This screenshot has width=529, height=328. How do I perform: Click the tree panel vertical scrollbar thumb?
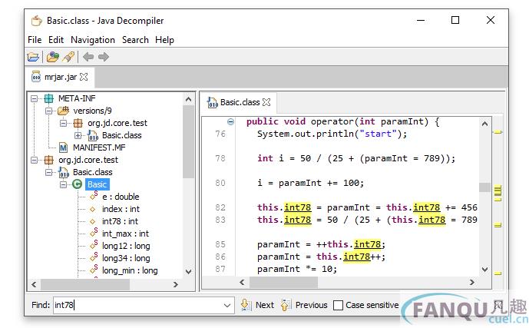[x=189, y=142]
